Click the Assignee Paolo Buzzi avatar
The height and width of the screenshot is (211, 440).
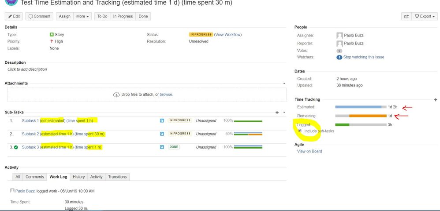[x=339, y=36]
